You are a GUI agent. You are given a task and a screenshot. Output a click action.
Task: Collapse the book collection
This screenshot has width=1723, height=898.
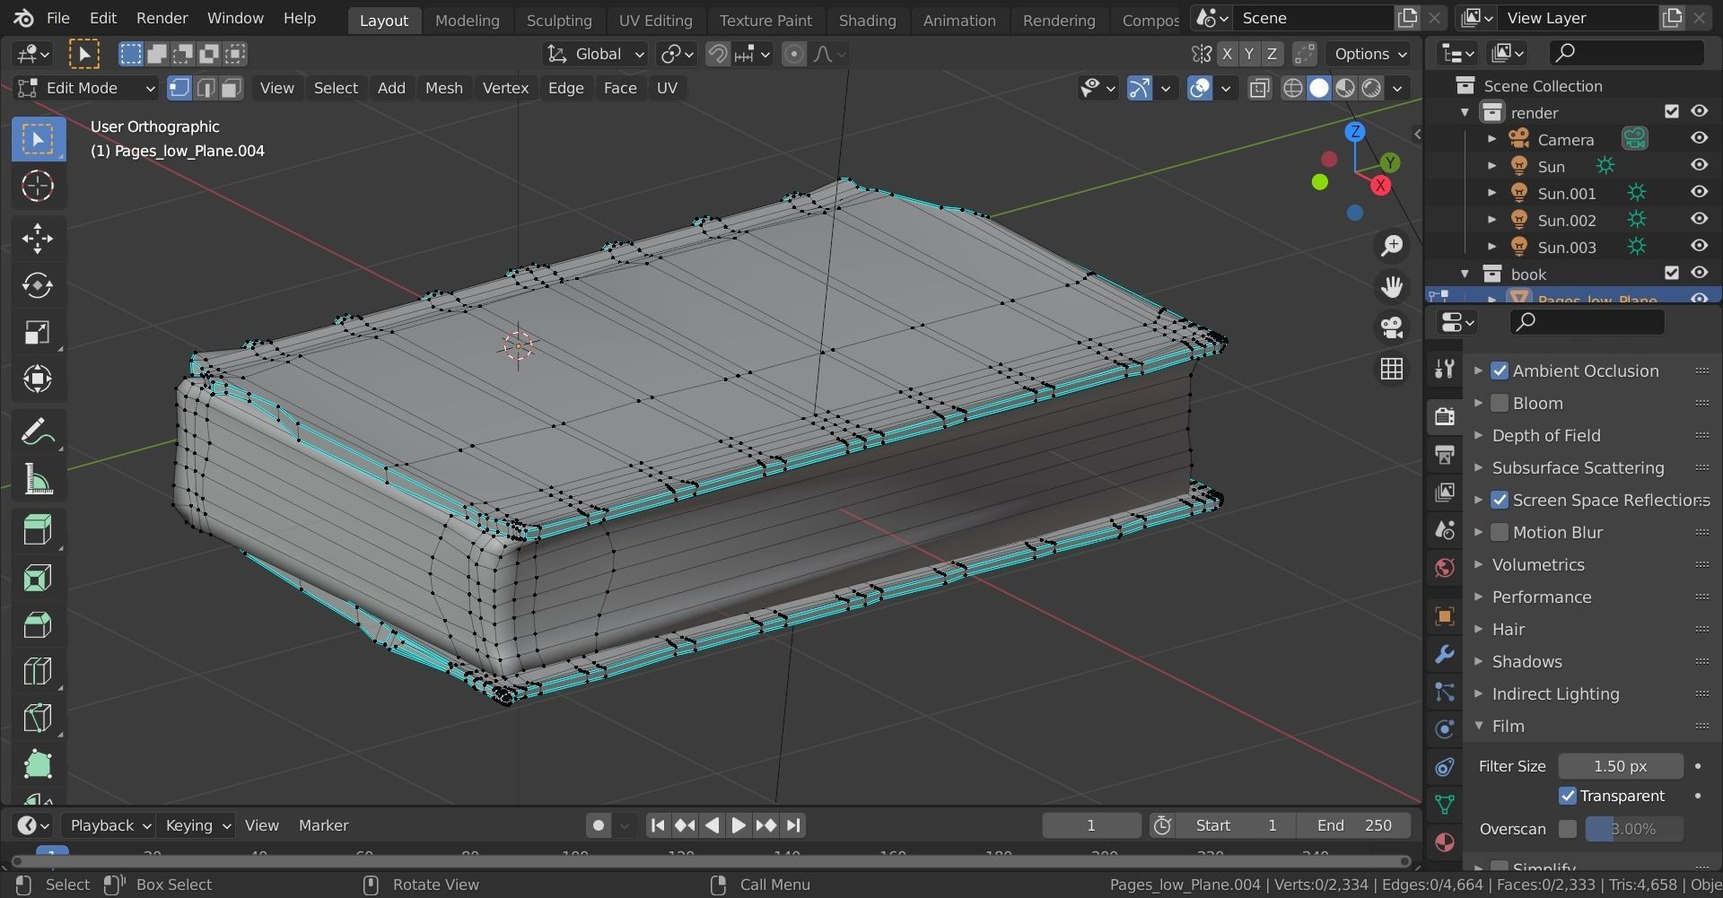point(1465,274)
